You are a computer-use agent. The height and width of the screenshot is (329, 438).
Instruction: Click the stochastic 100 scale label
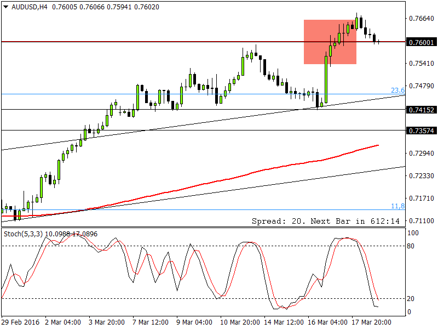413,233
